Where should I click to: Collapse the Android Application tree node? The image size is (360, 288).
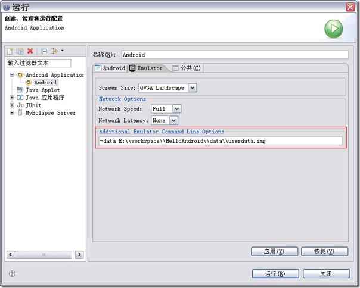coord(12,75)
